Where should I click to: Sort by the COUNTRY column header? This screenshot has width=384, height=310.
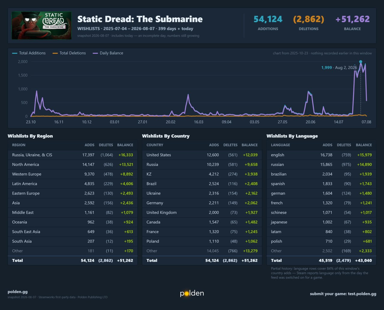click(155, 145)
